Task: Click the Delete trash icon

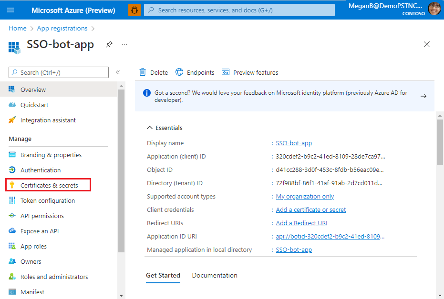Action: [143, 72]
